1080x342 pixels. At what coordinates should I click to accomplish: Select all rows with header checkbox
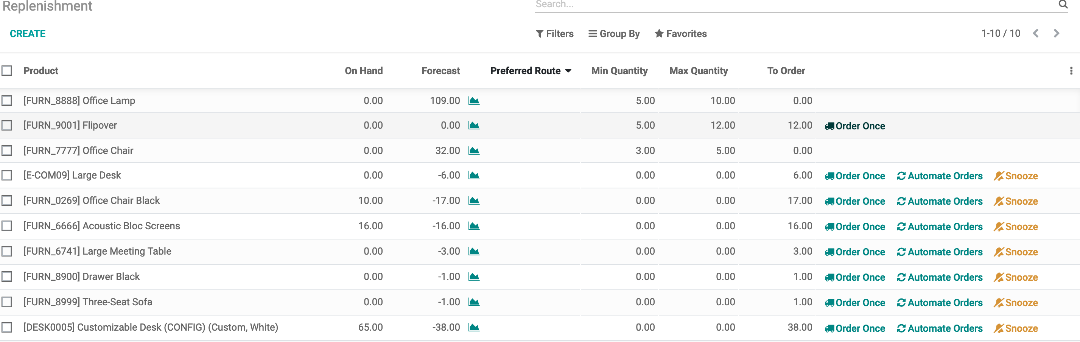coord(7,71)
